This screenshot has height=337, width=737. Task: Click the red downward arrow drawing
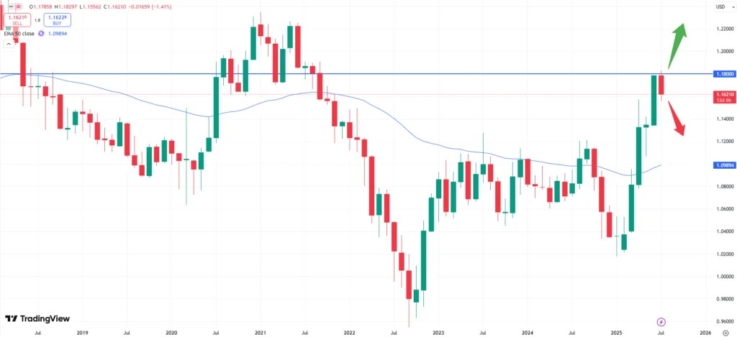click(675, 118)
